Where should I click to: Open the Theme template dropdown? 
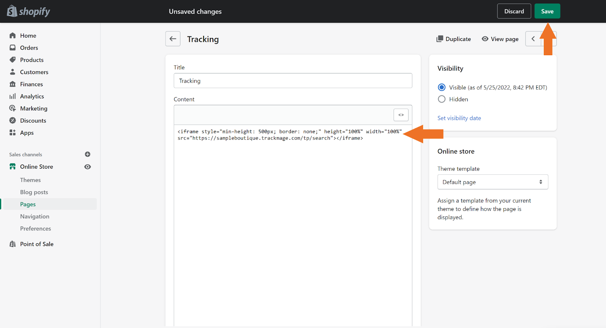(493, 182)
